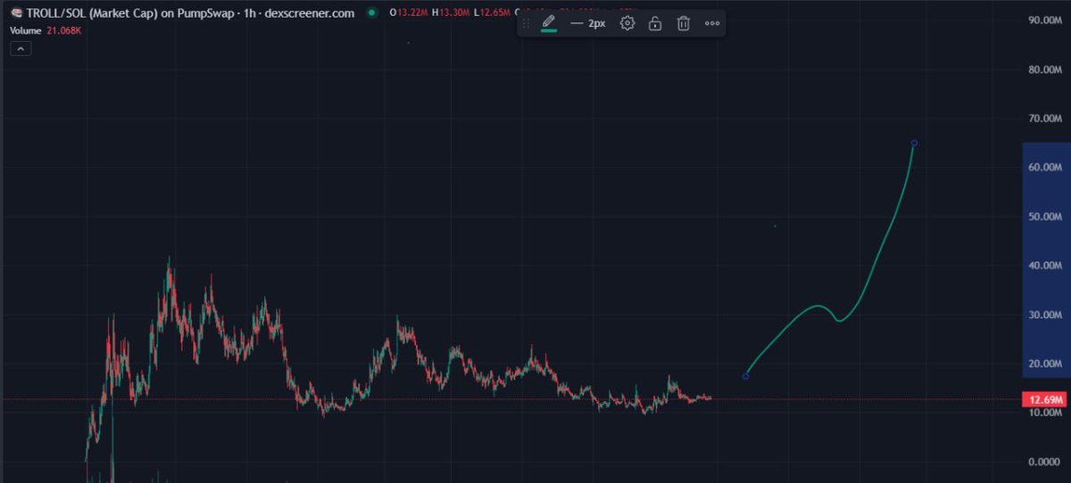Image resolution: width=1071 pixels, height=483 pixels.
Task: Click the Volume 21.068K indicator label
Action: [x=47, y=29]
